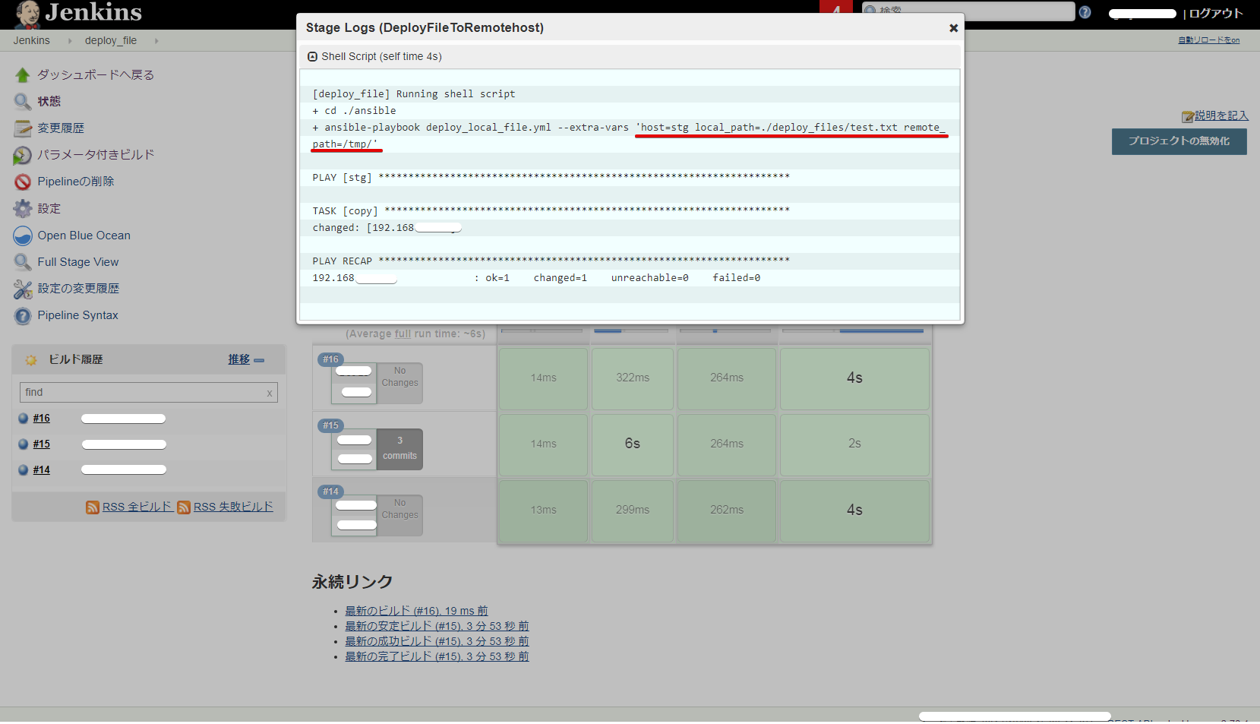
Task: Open the 状態 (status) page from sidebar
Action: pyautogui.click(x=48, y=101)
